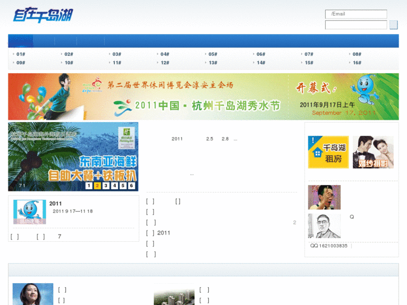This screenshot has height=305, width=407.
Task: Open the 02# link
Action: 69,54
